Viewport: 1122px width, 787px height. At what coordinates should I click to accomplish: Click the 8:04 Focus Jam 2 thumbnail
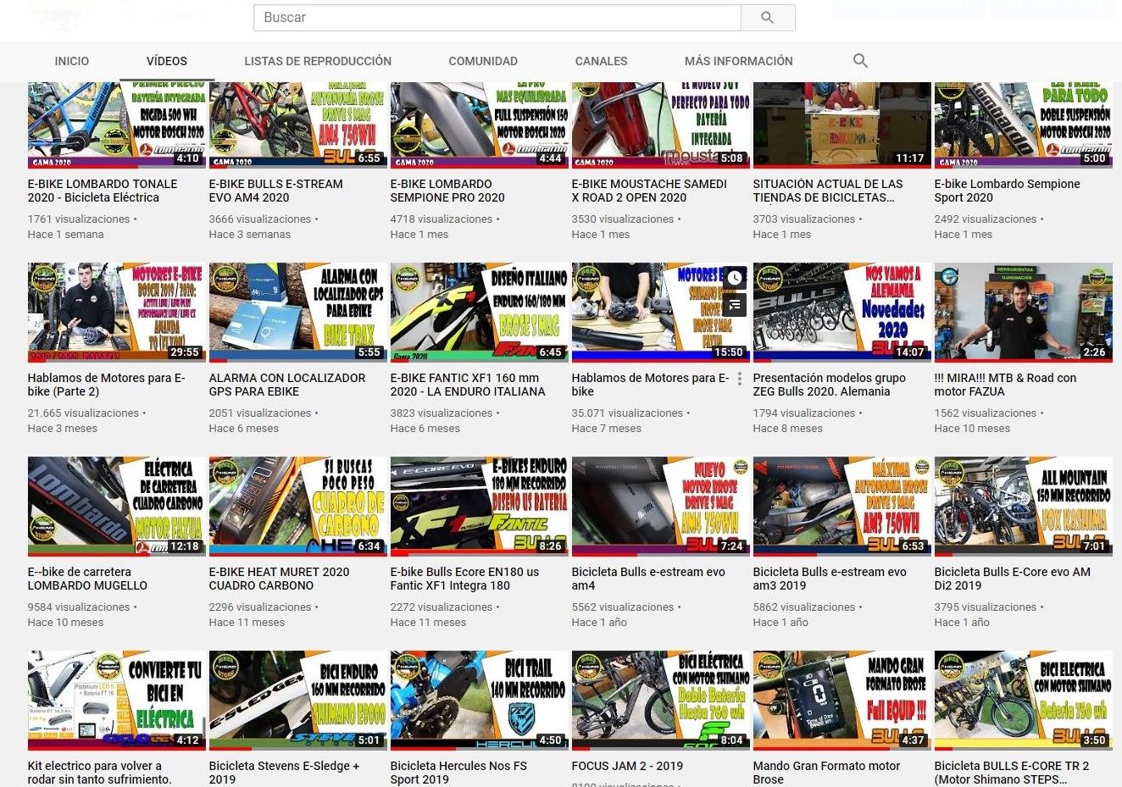coord(661,700)
